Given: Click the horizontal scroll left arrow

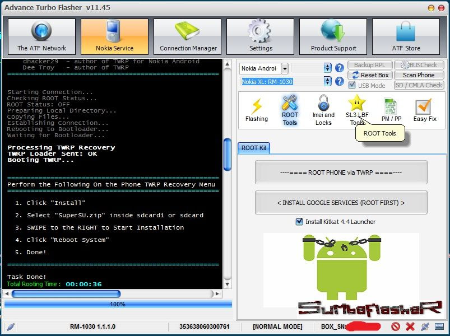Looking at the screenshot, I should (x=7, y=294).
